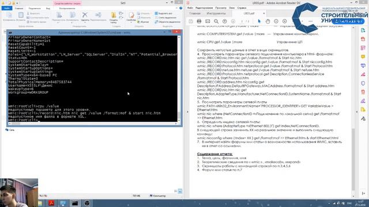Go to next page with down-arrow icon

click(233, 21)
